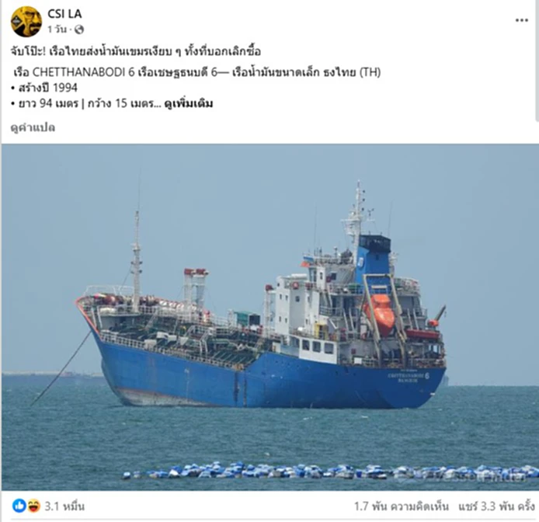
Task: Click the ship name lettering on the hull
Action: coord(409,378)
